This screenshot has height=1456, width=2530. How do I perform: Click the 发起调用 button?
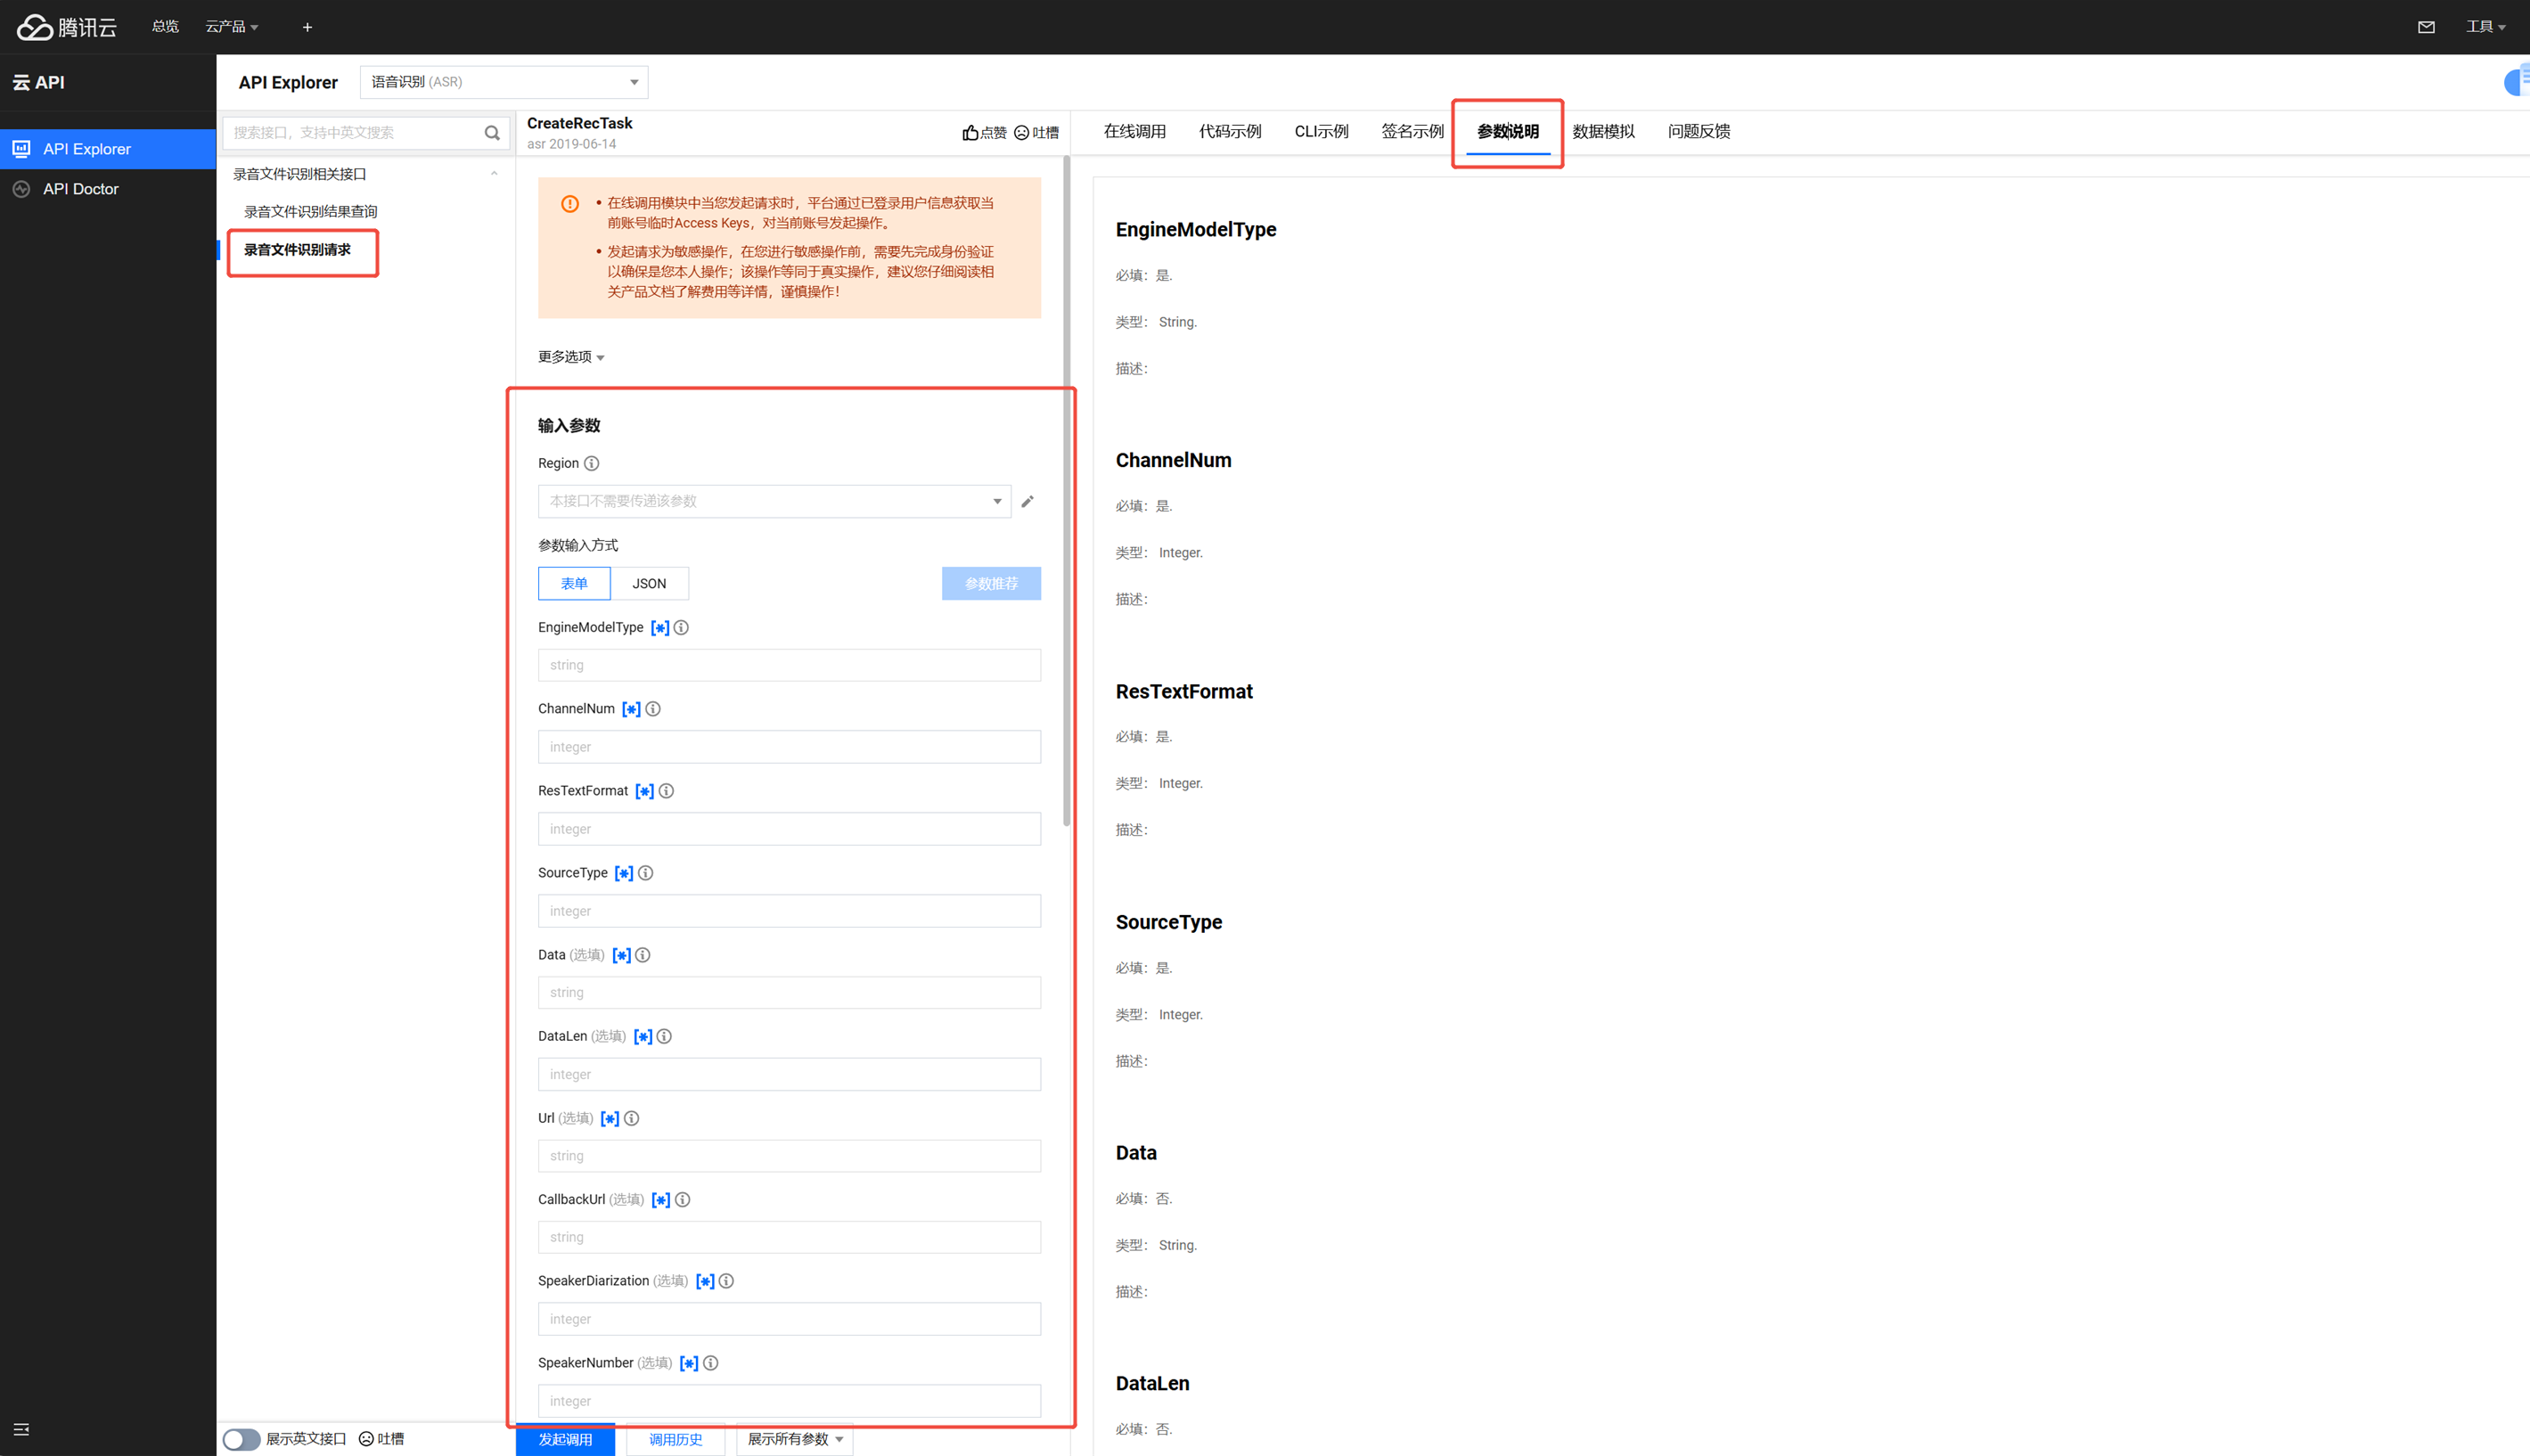tap(565, 1439)
